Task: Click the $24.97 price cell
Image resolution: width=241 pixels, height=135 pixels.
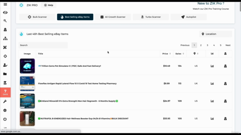Action: pyautogui.click(x=166, y=101)
